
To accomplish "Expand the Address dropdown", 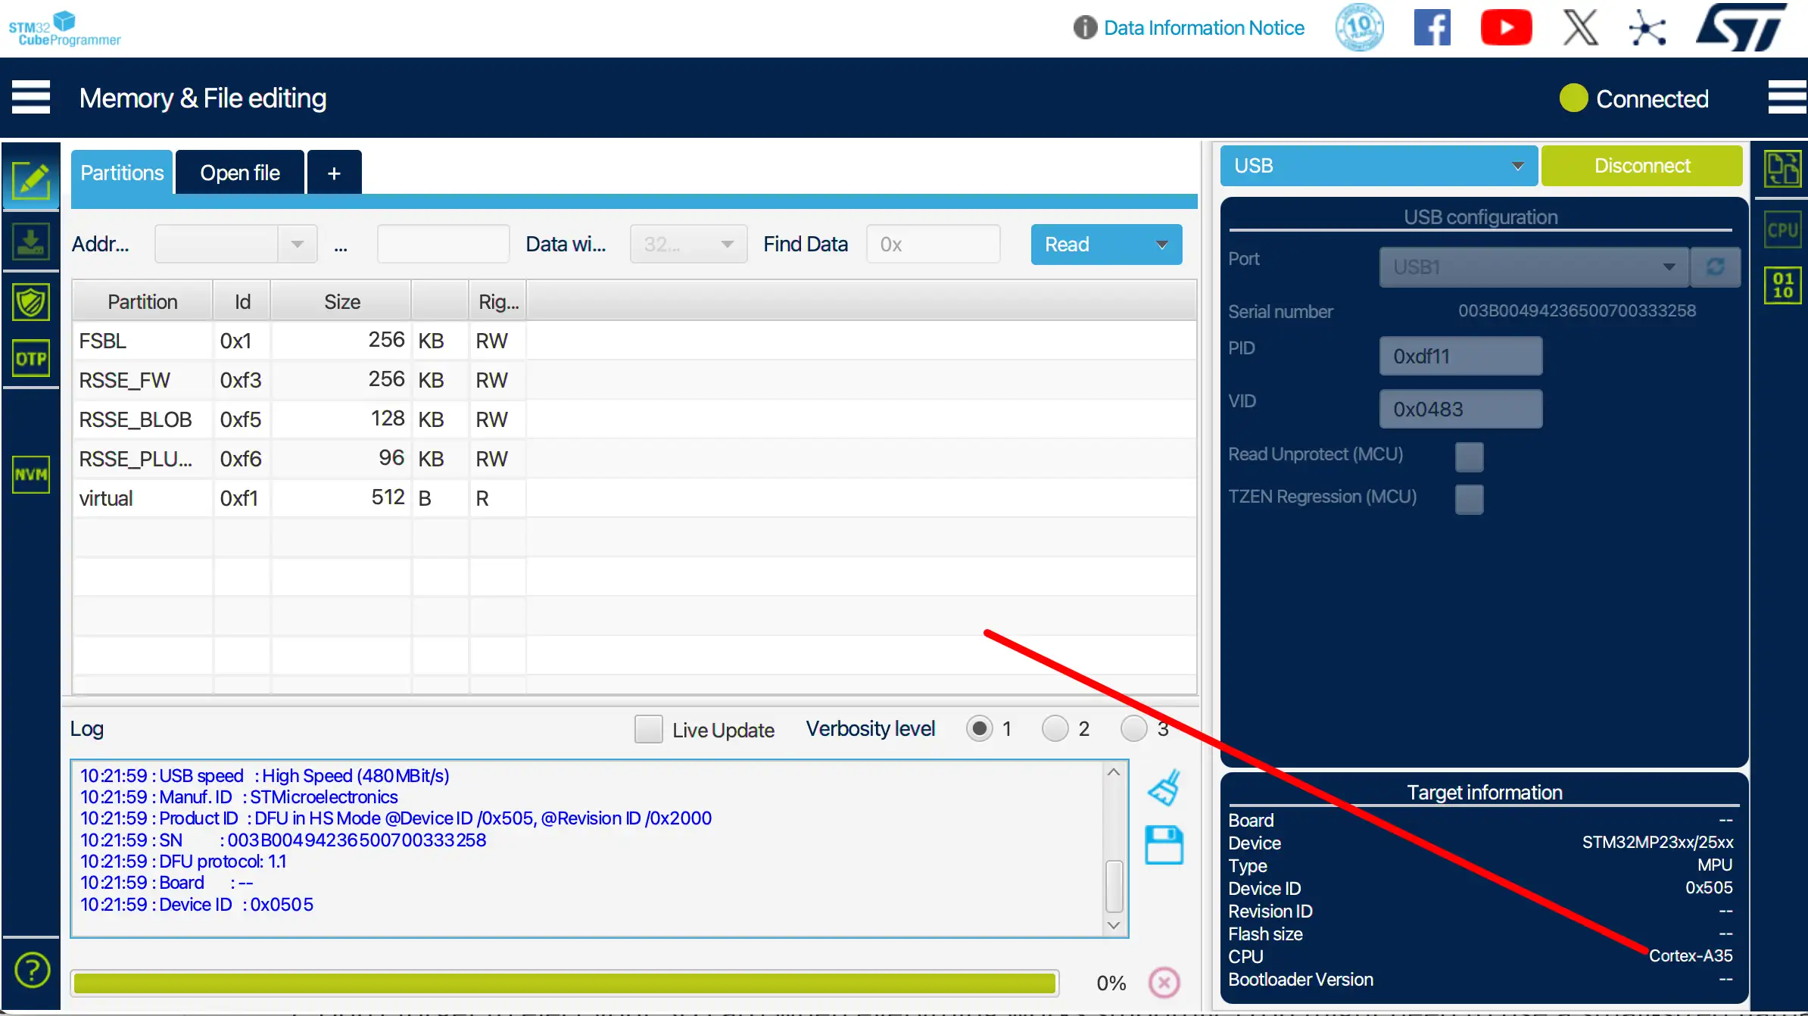I will (x=297, y=244).
